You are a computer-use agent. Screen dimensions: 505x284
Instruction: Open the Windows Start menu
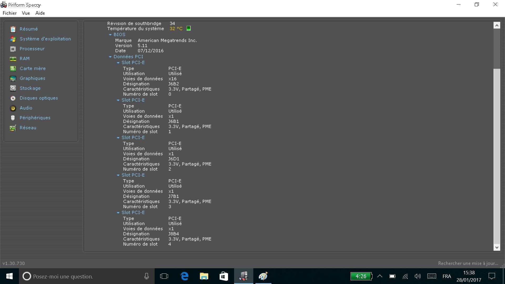pyautogui.click(x=9, y=276)
